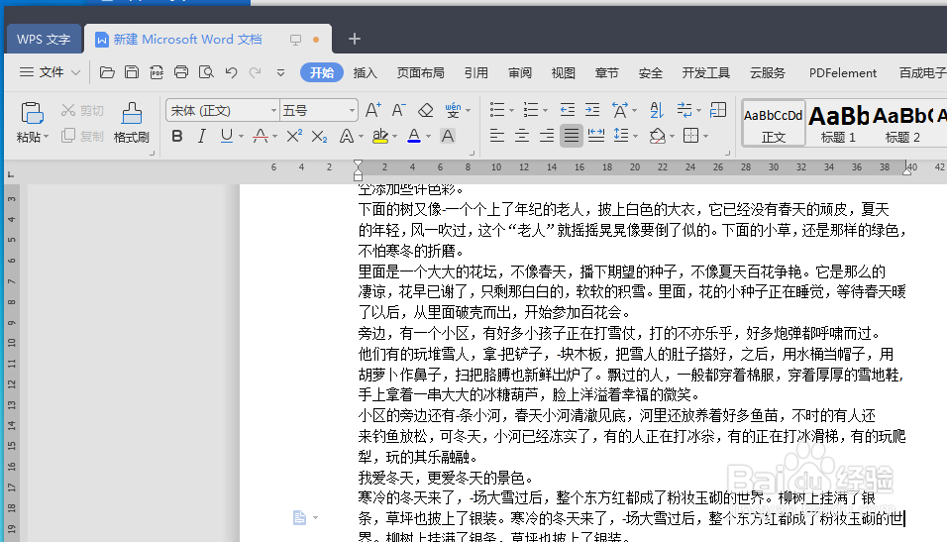Screen dimensions: 947x542
Task: Switch to the 插入 ribbon tab
Action: tap(365, 73)
